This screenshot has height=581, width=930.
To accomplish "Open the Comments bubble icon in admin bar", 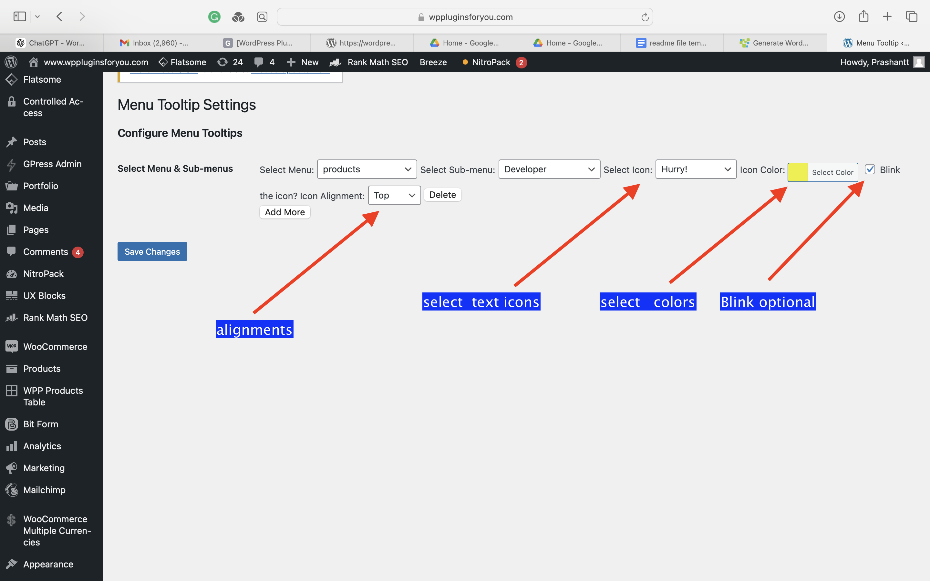I will (259, 62).
